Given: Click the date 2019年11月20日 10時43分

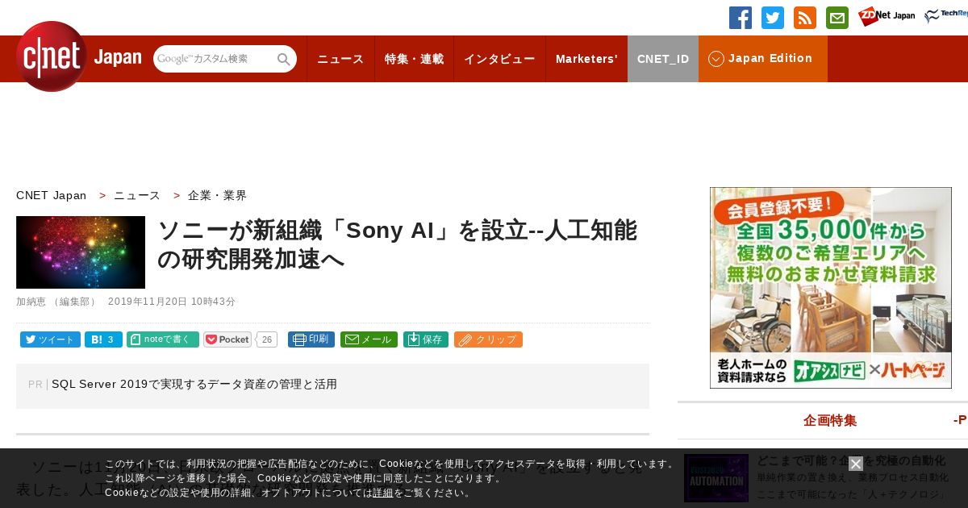Looking at the screenshot, I should 172,302.
